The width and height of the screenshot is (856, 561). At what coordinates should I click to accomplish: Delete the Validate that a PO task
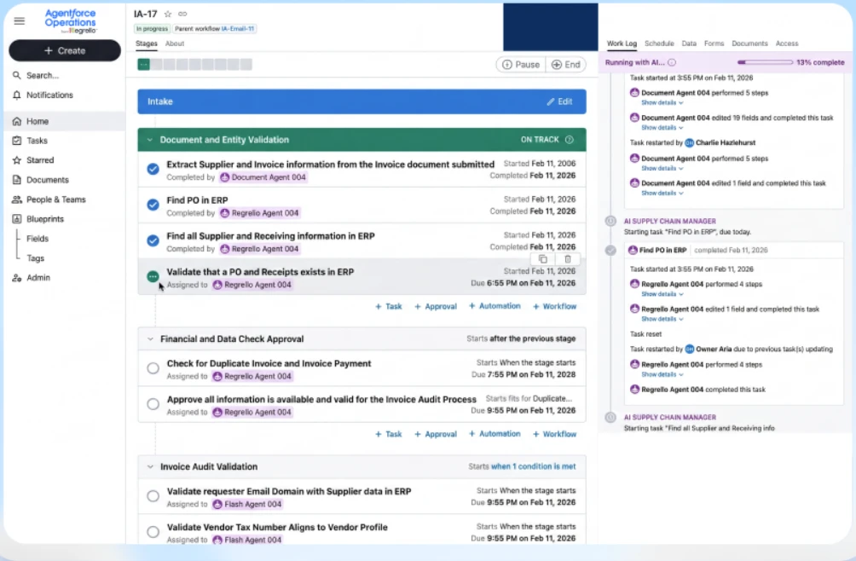(567, 259)
